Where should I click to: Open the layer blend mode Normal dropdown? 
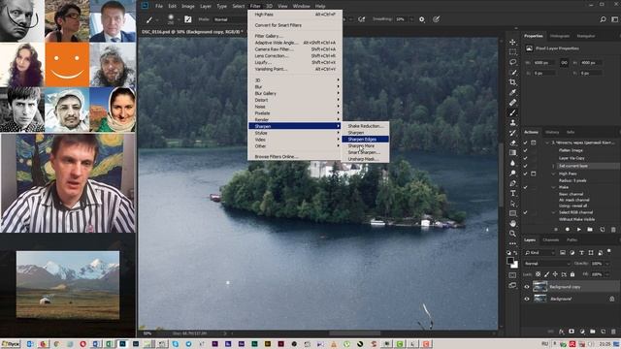(546, 264)
